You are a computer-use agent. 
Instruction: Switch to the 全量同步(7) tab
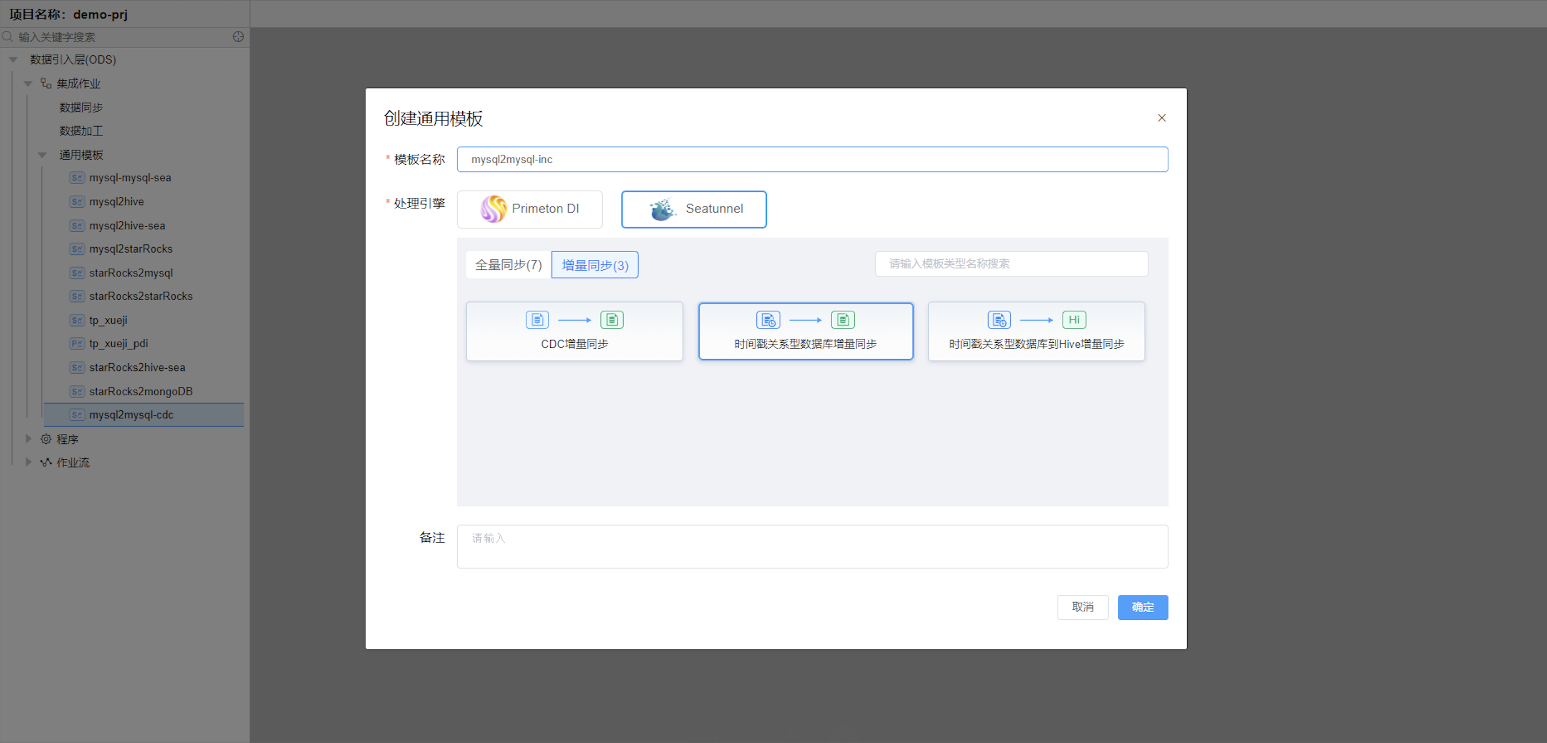(508, 265)
